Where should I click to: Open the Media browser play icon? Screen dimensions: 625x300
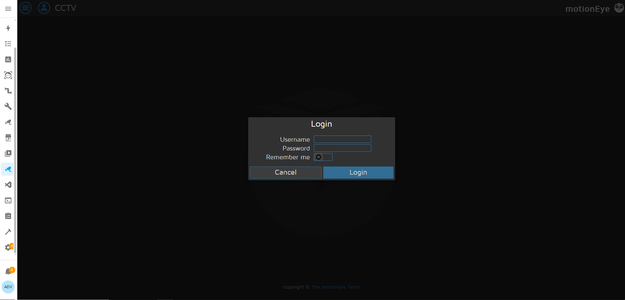[8, 153]
